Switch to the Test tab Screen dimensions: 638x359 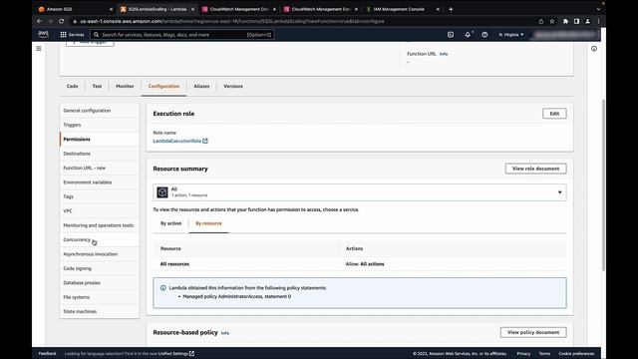pos(97,87)
